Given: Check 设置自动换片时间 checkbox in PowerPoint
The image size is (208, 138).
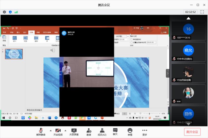Looking at the screenshot, I should coord(132,42).
